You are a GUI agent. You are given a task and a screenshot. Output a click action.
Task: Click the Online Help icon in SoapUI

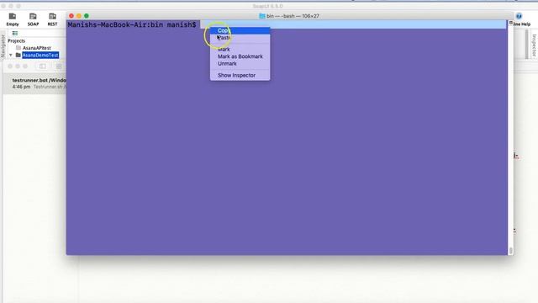tap(519, 16)
